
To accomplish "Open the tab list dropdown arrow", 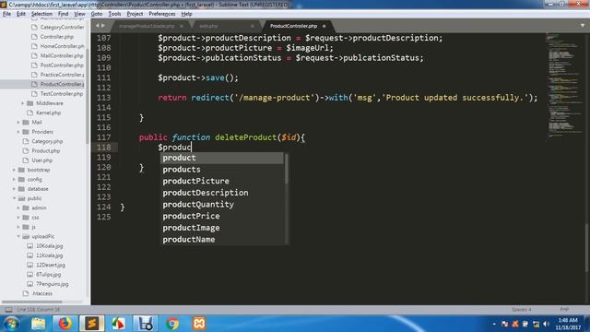I will [583, 26].
